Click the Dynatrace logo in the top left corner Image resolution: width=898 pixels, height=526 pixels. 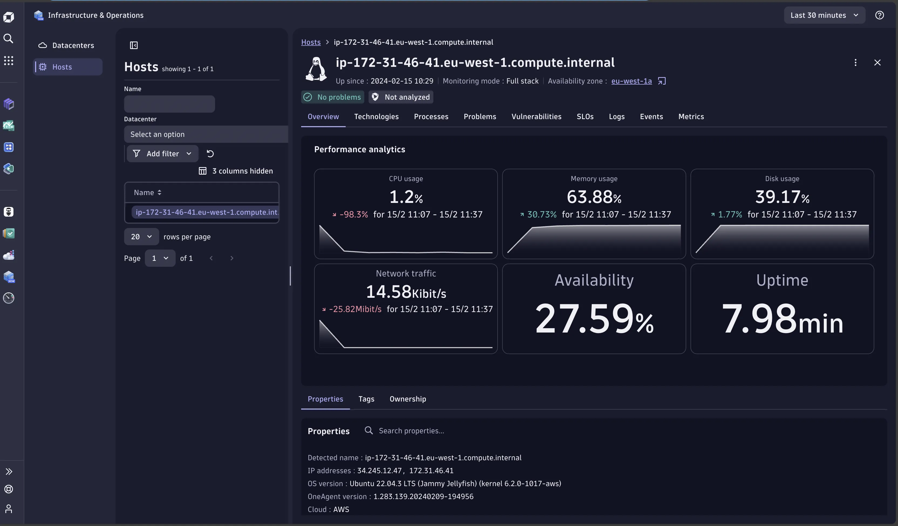tap(9, 17)
